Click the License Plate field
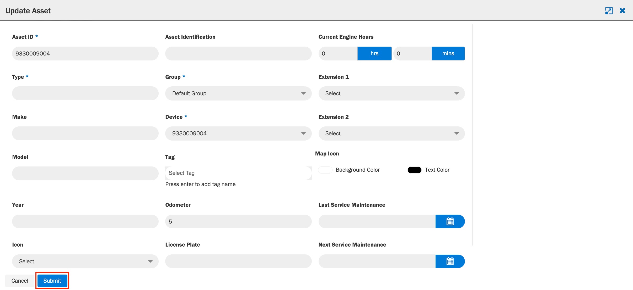 click(x=238, y=261)
